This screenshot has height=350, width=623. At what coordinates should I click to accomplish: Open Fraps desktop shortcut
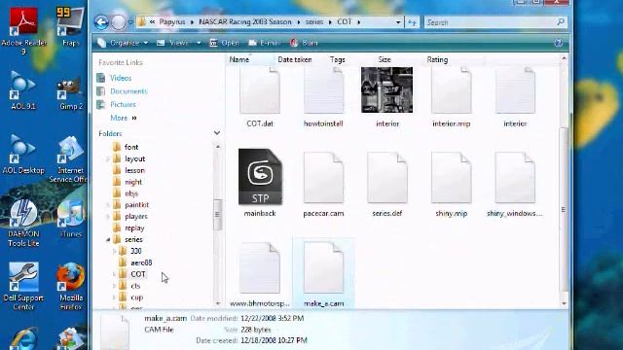(x=70, y=26)
